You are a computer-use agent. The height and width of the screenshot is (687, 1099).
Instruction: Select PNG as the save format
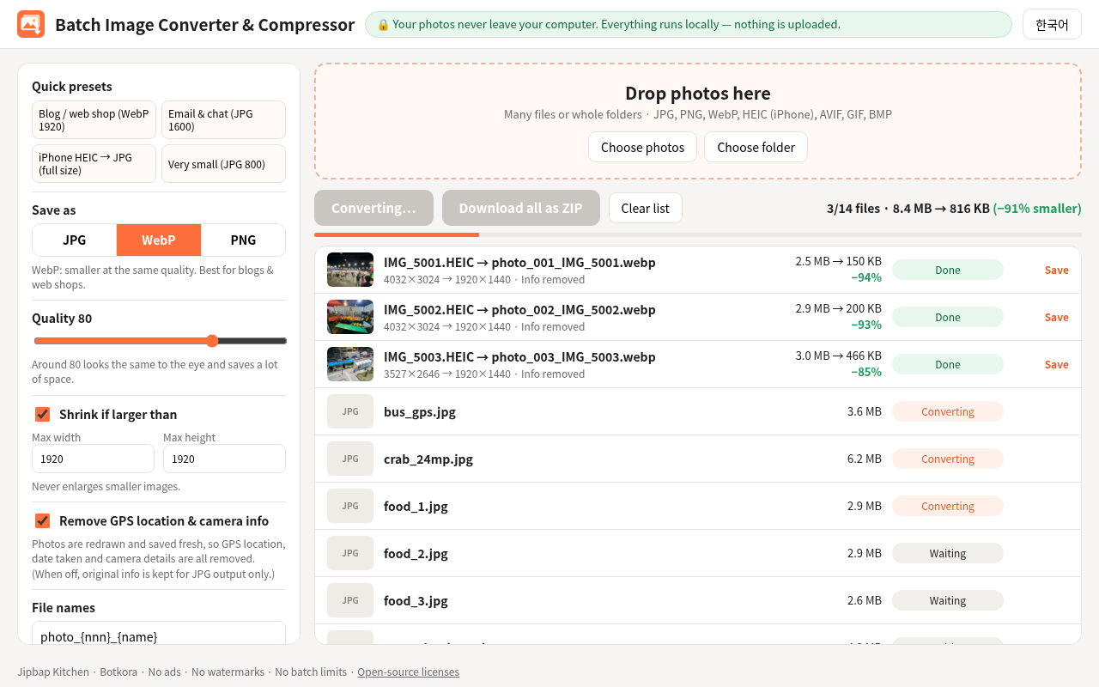[243, 240]
